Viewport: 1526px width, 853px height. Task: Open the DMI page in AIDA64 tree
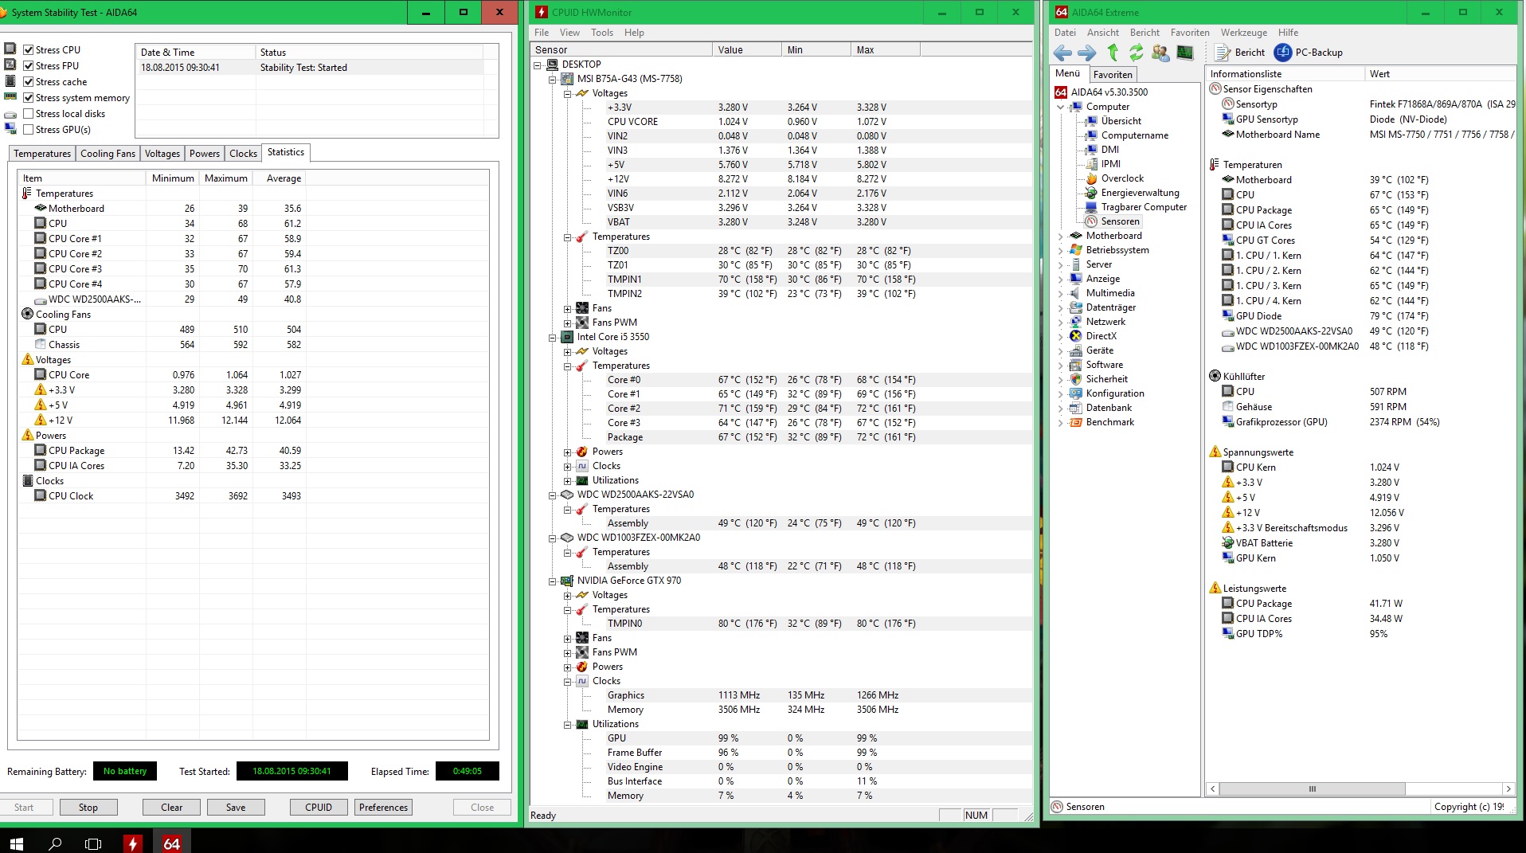coord(1109,150)
